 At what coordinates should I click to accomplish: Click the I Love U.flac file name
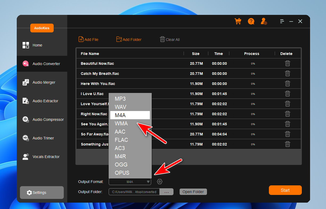coord(92,94)
